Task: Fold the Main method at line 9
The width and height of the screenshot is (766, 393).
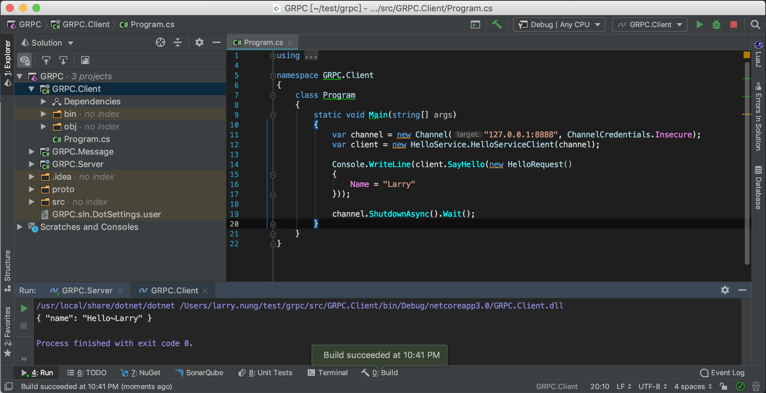Action: click(273, 115)
